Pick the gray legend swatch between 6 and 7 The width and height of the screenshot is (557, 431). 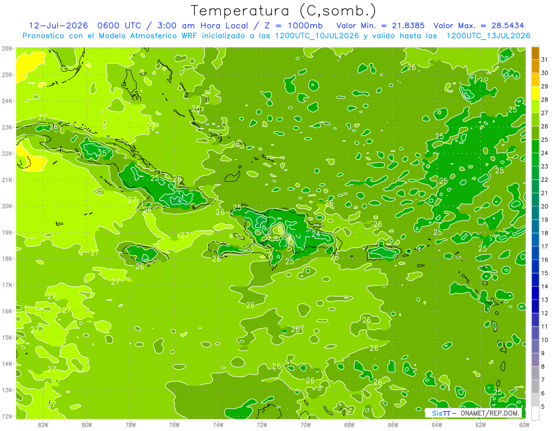(x=535, y=386)
